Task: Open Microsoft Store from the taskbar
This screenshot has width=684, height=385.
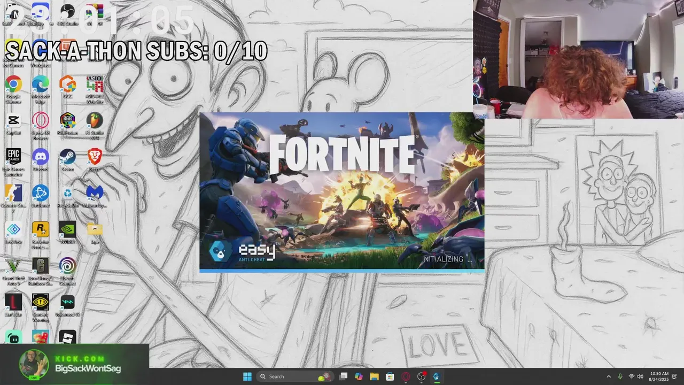Action: click(x=390, y=376)
